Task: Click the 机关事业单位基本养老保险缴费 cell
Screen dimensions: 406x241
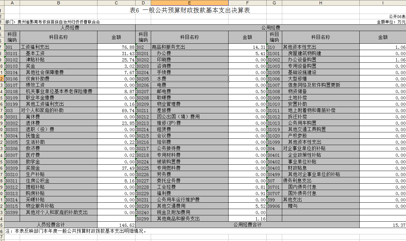Action: click(x=59, y=91)
